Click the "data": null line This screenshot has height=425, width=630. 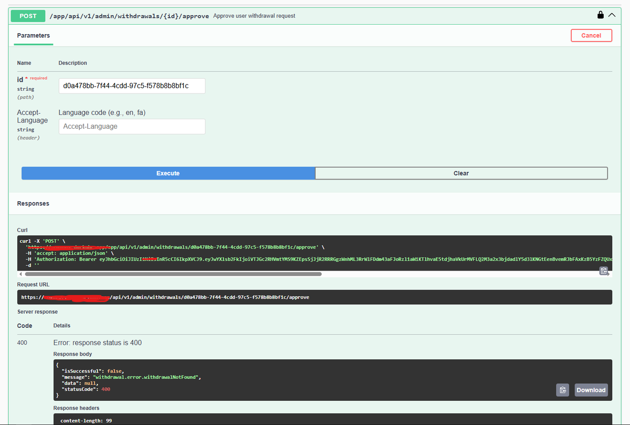coord(80,383)
